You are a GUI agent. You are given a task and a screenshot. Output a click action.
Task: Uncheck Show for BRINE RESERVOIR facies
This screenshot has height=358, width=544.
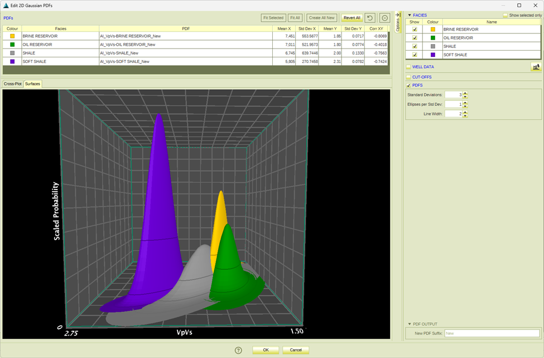(x=414, y=29)
